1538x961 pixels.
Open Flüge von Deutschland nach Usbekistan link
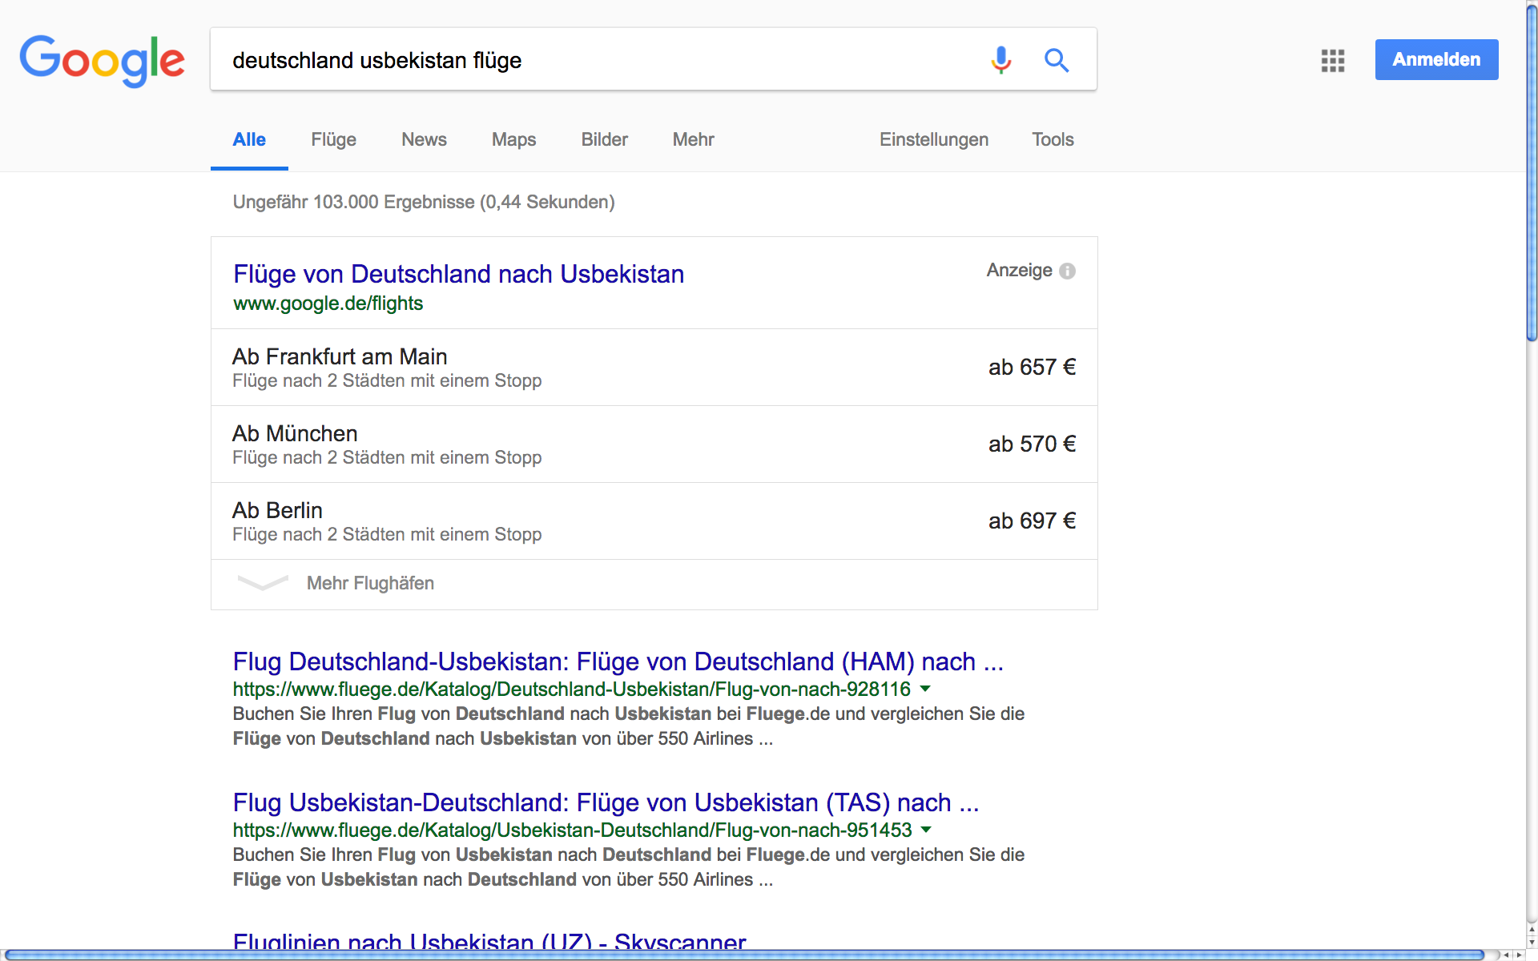(x=458, y=274)
